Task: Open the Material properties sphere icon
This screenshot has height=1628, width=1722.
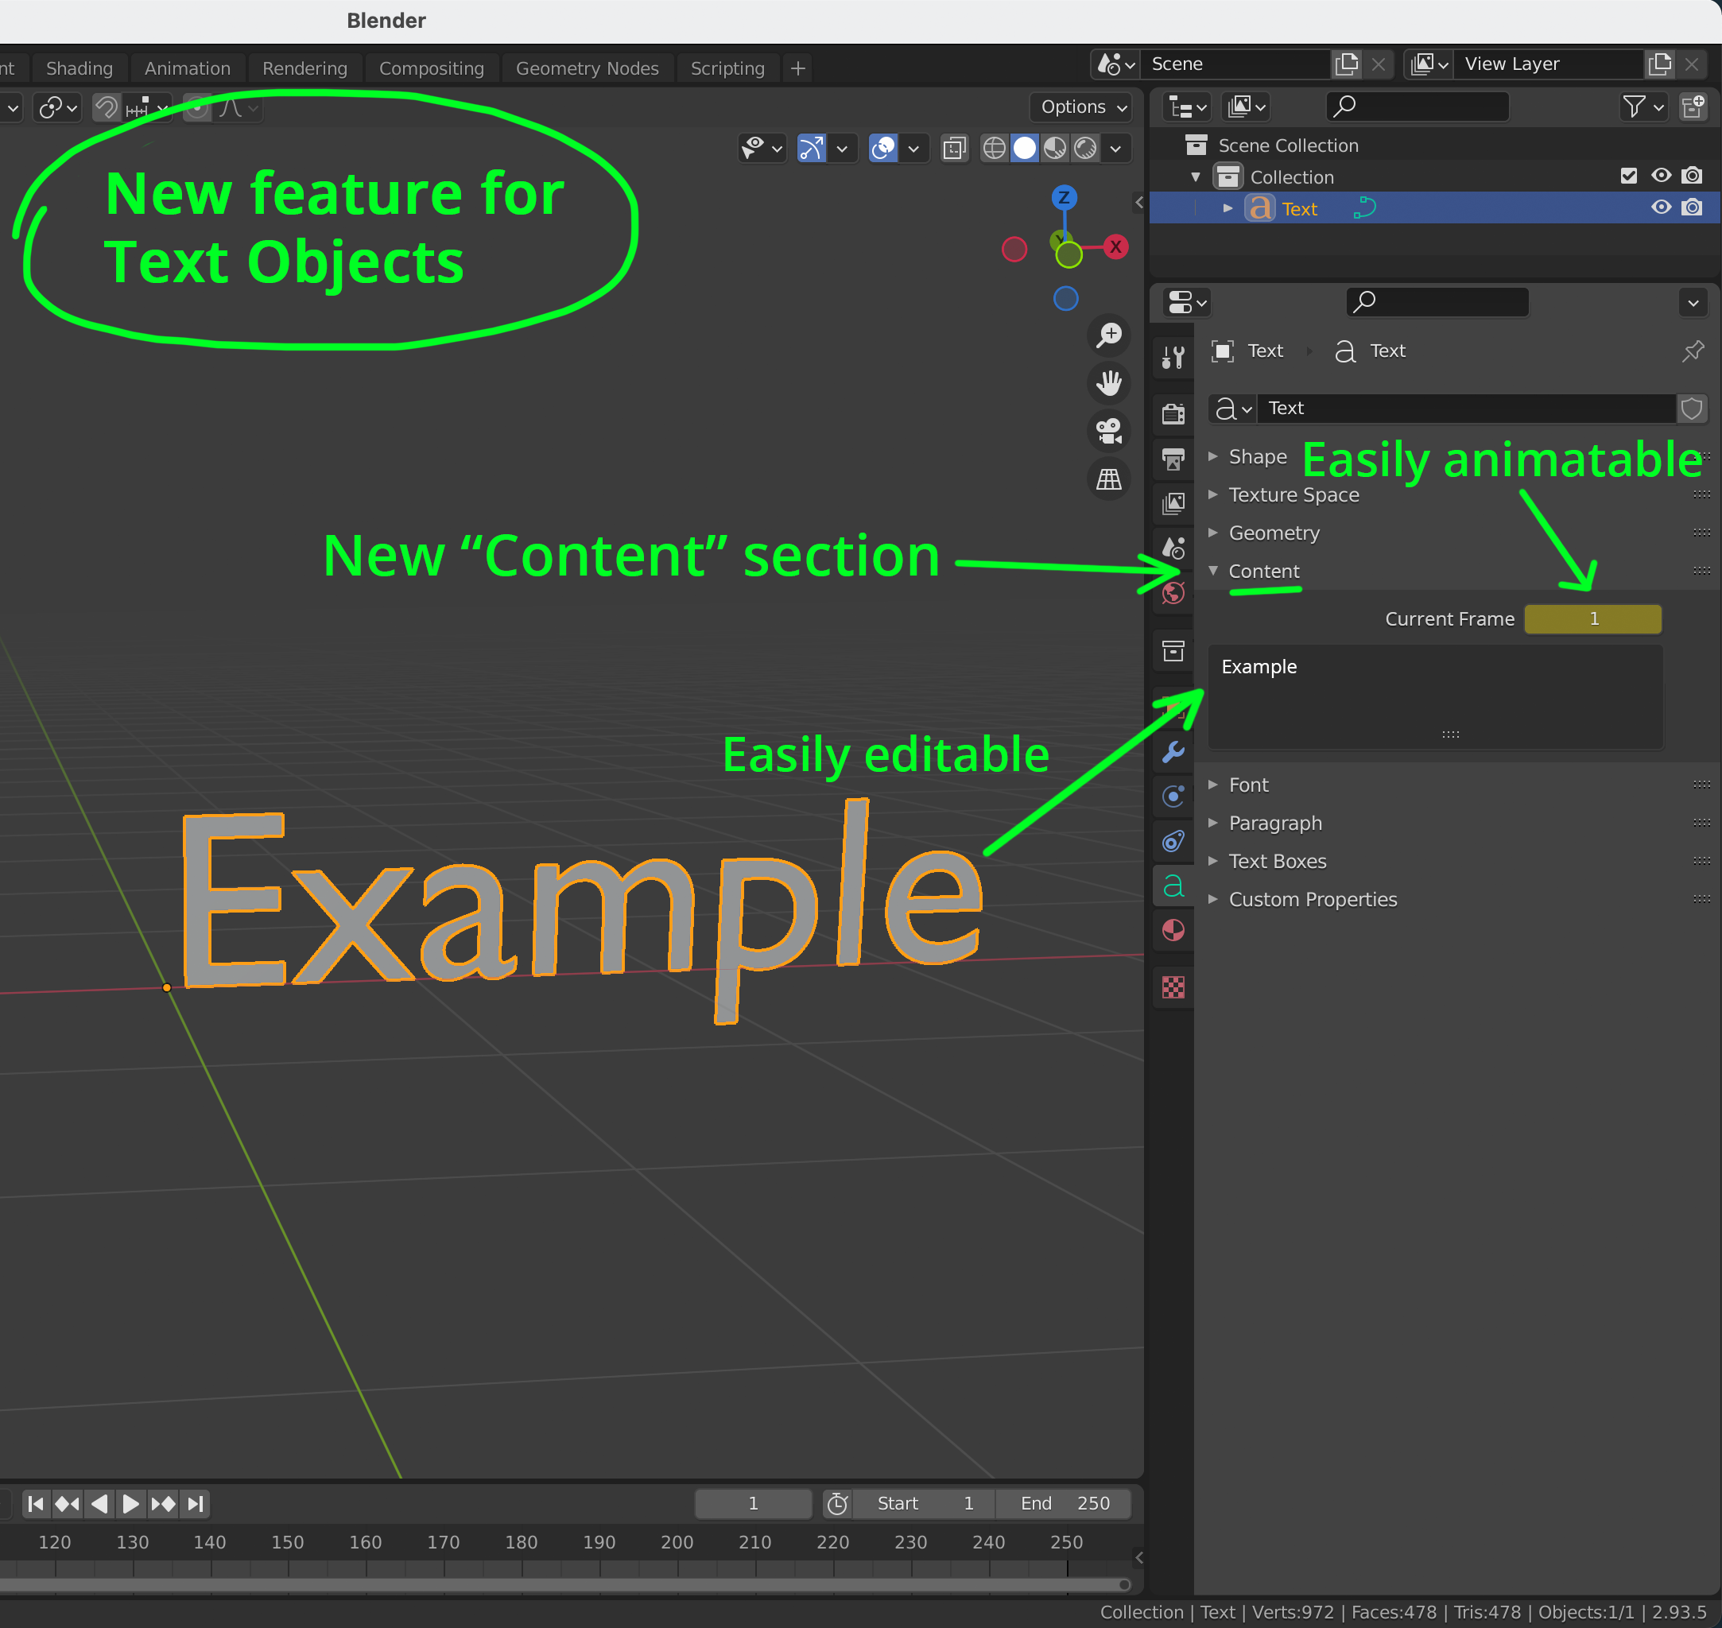Action: click(x=1173, y=930)
